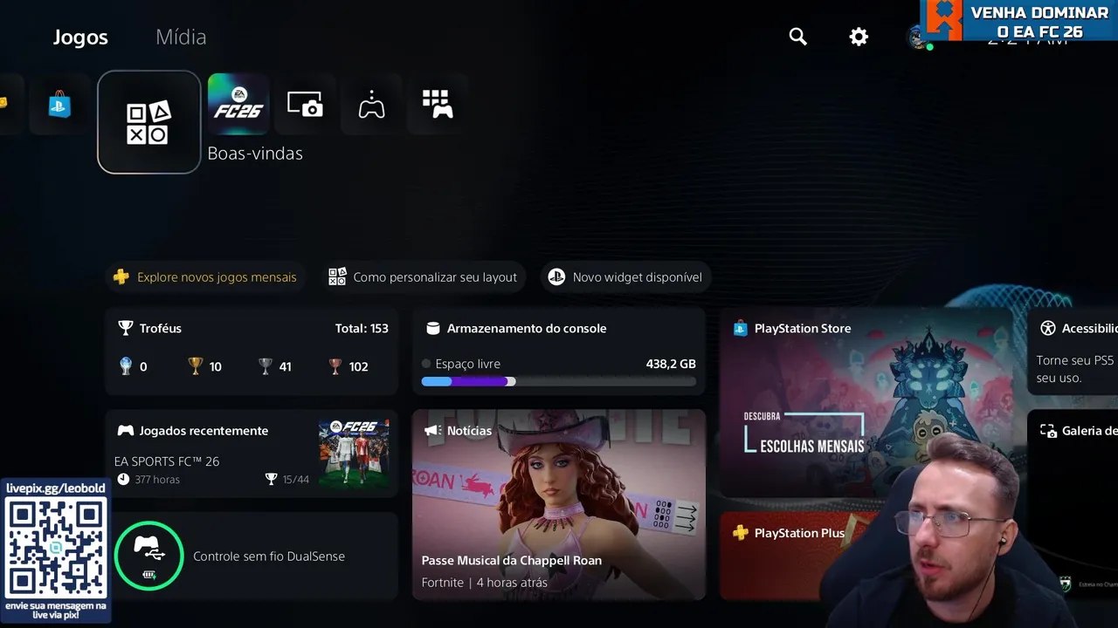
Task: Open the Notícias news widget header
Action: (469, 431)
